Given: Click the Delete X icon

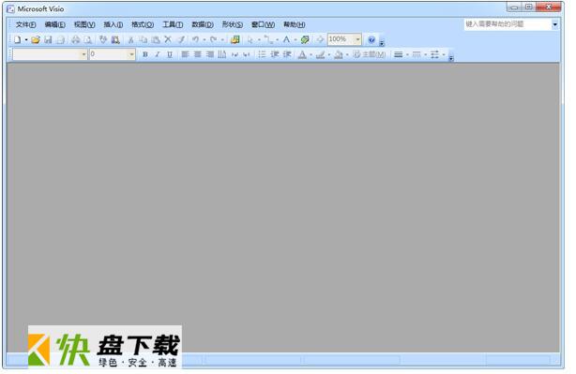Looking at the screenshot, I should coord(168,39).
